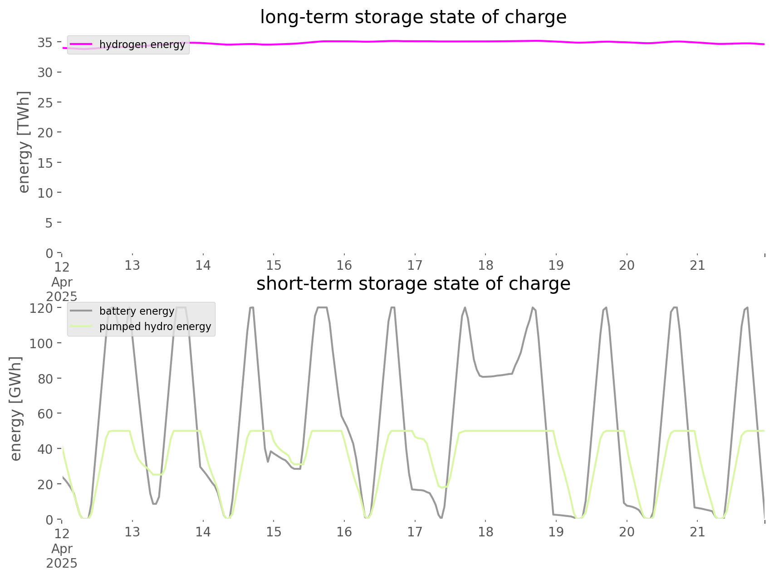
Task: Click the pumped hydro flat line at 50 between 18 and 19
Action: 522,431
